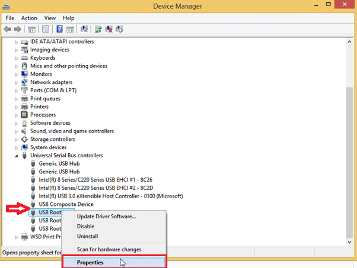Select Generic USB Hub first entry
The width and height of the screenshot is (357, 268).
[x=59, y=163]
